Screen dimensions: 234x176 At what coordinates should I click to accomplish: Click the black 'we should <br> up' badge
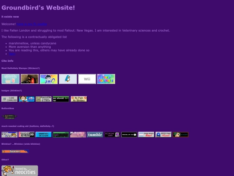[61, 99]
